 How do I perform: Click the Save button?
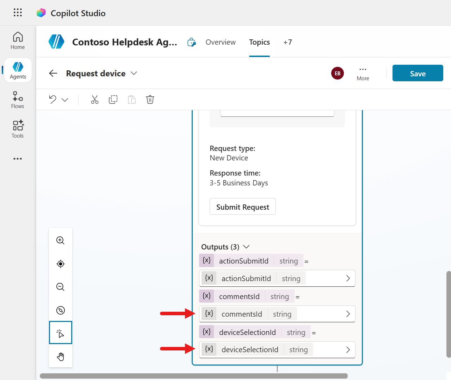[x=418, y=73]
